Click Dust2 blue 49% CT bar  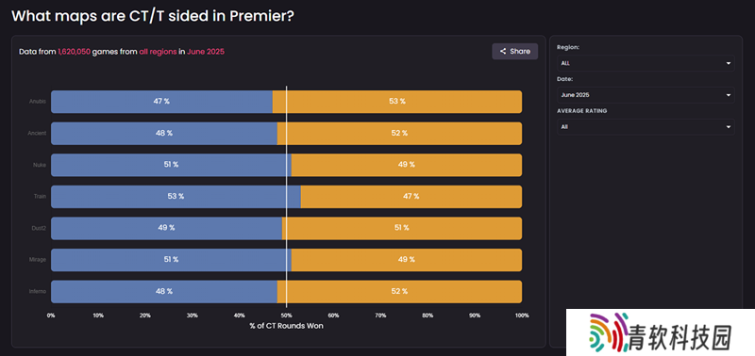pos(167,228)
